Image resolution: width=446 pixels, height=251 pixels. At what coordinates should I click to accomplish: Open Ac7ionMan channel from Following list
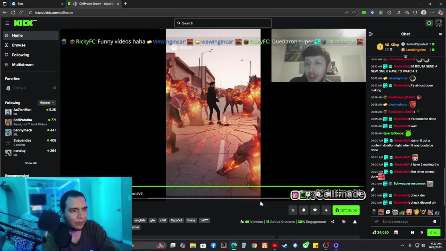pyautogui.click(x=30, y=112)
